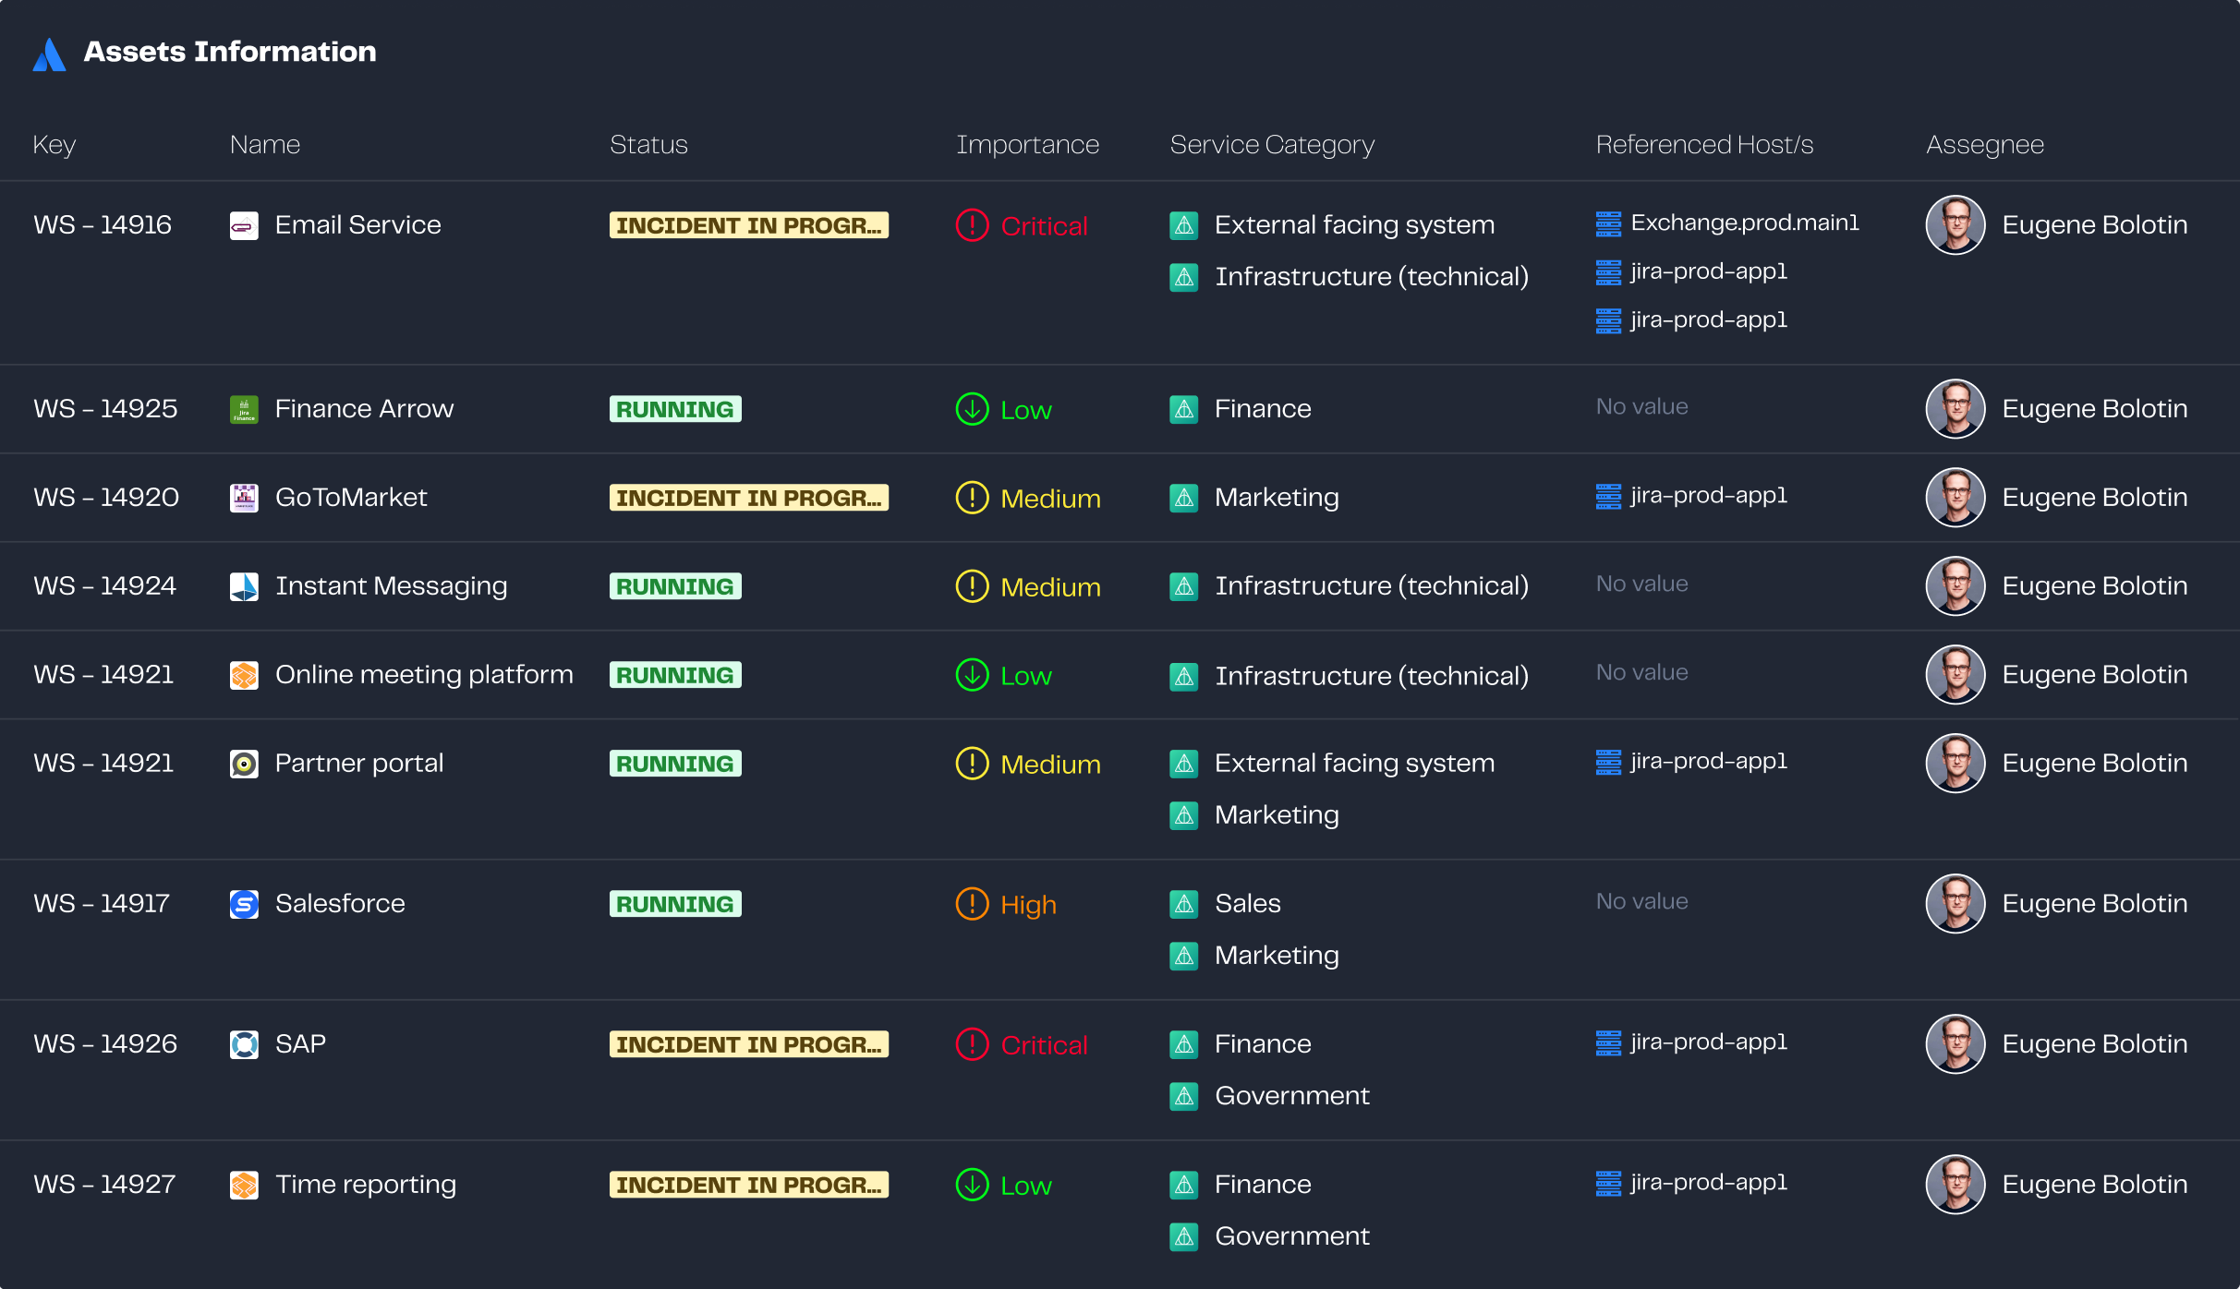Sort by the Status column header
This screenshot has height=1289, width=2240.
pos(648,145)
